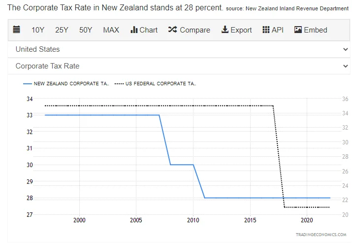
Task: Open the Corporate Tax Rate indicator dropdown
Action: (x=177, y=66)
